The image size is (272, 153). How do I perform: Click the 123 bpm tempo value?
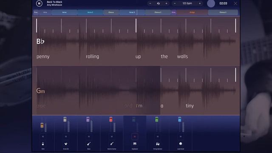coord(187,3)
